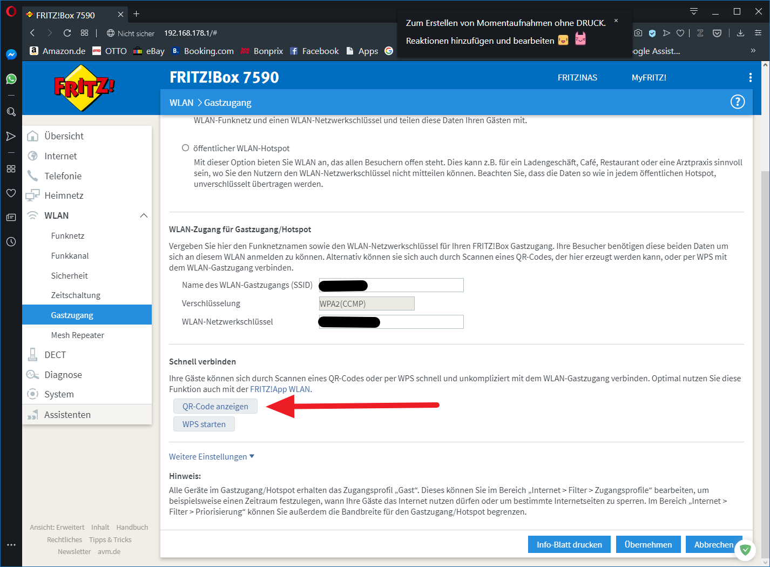Open the Amazon.de bookmark

point(57,51)
